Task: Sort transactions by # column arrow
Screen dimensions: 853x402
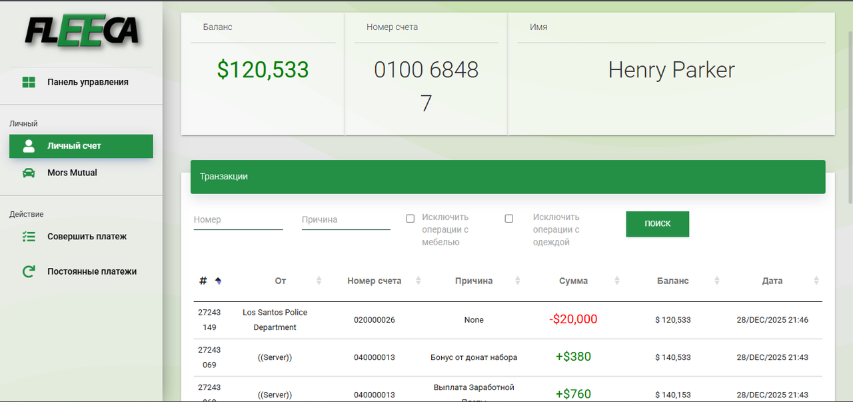Action: (x=219, y=281)
